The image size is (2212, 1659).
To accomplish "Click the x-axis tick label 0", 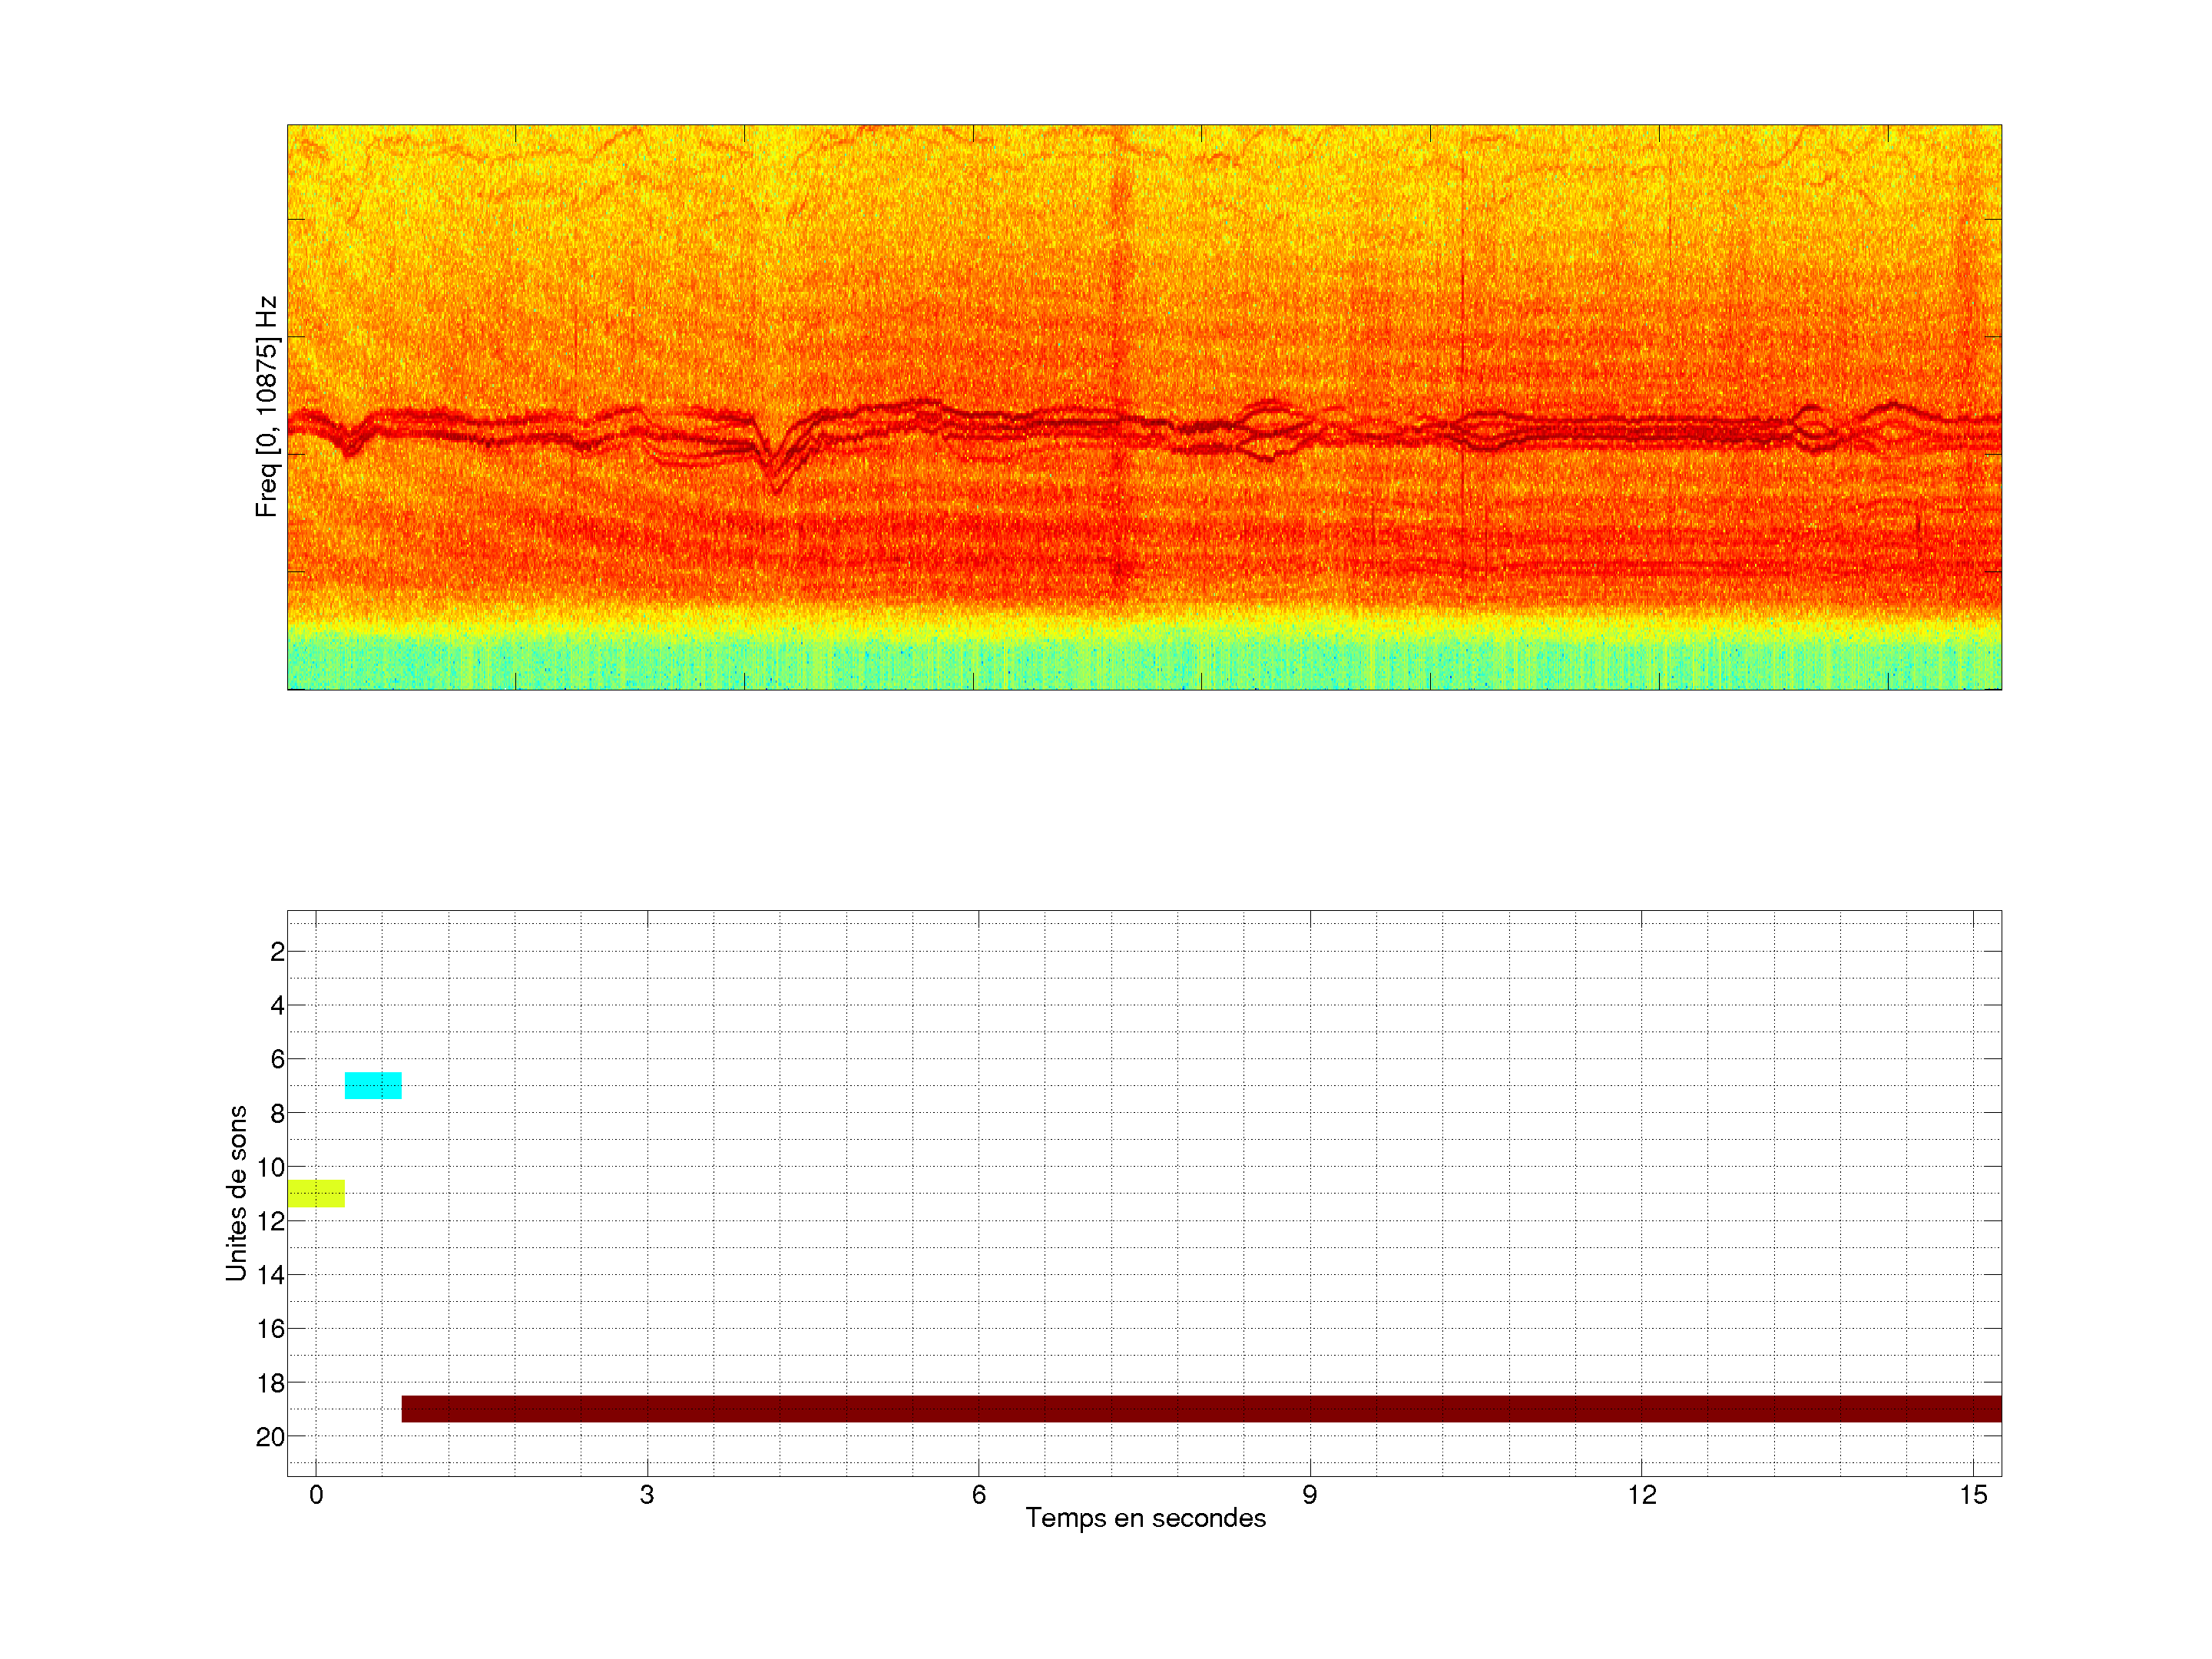I will tap(316, 1495).
